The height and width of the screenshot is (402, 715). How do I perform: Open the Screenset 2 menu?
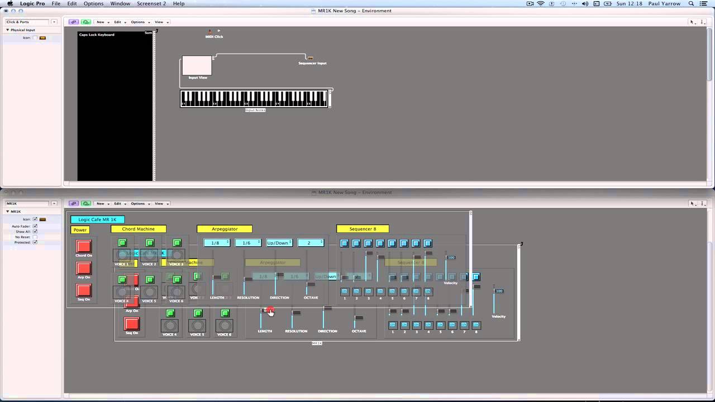(151, 3)
